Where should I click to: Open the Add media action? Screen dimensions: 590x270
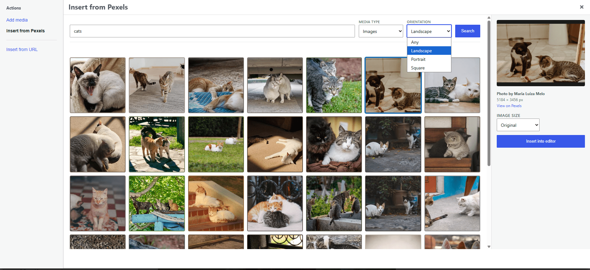click(17, 20)
